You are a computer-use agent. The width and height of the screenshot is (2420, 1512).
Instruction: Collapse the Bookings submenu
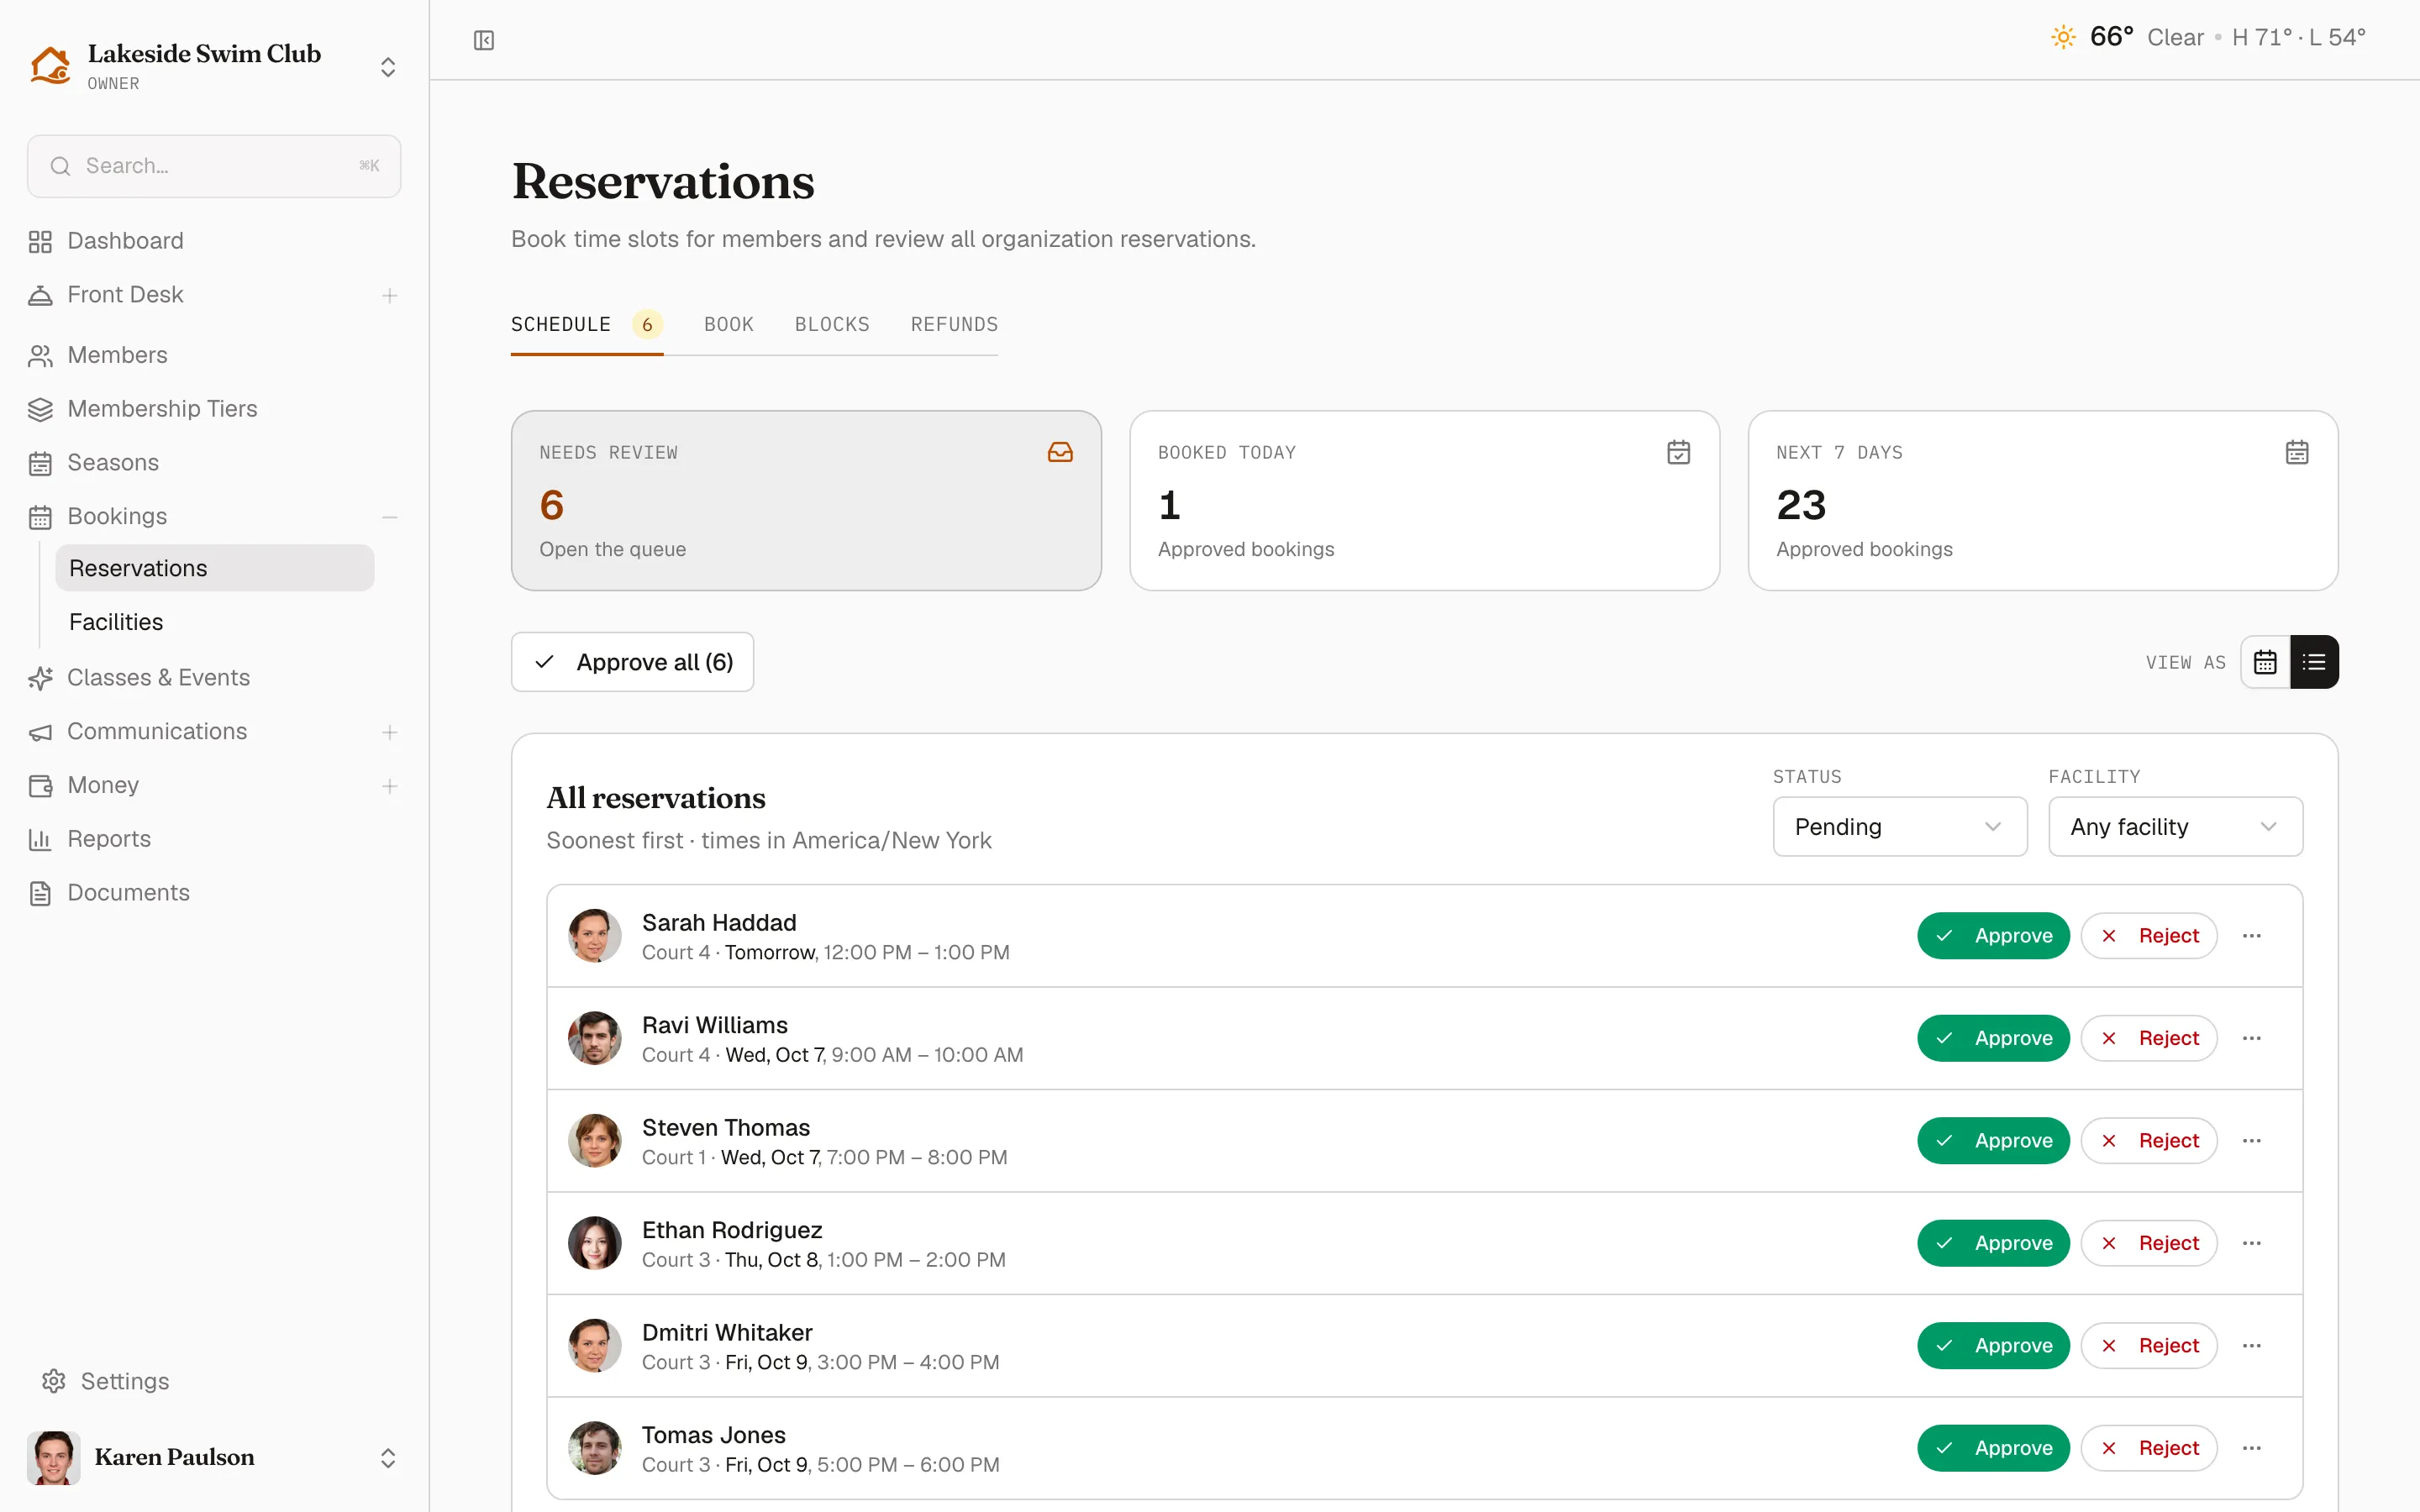tap(390, 517)
